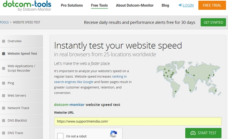
Task: Click the square bullet beside Network Trace
Action: [x=4, y=108]
